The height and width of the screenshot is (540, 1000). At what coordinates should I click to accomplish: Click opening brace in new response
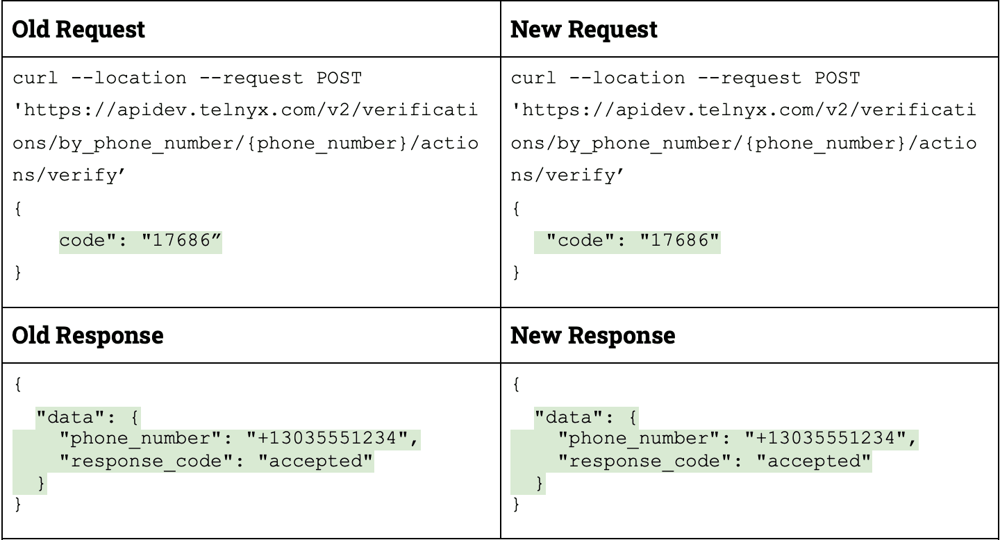(515, 384)
